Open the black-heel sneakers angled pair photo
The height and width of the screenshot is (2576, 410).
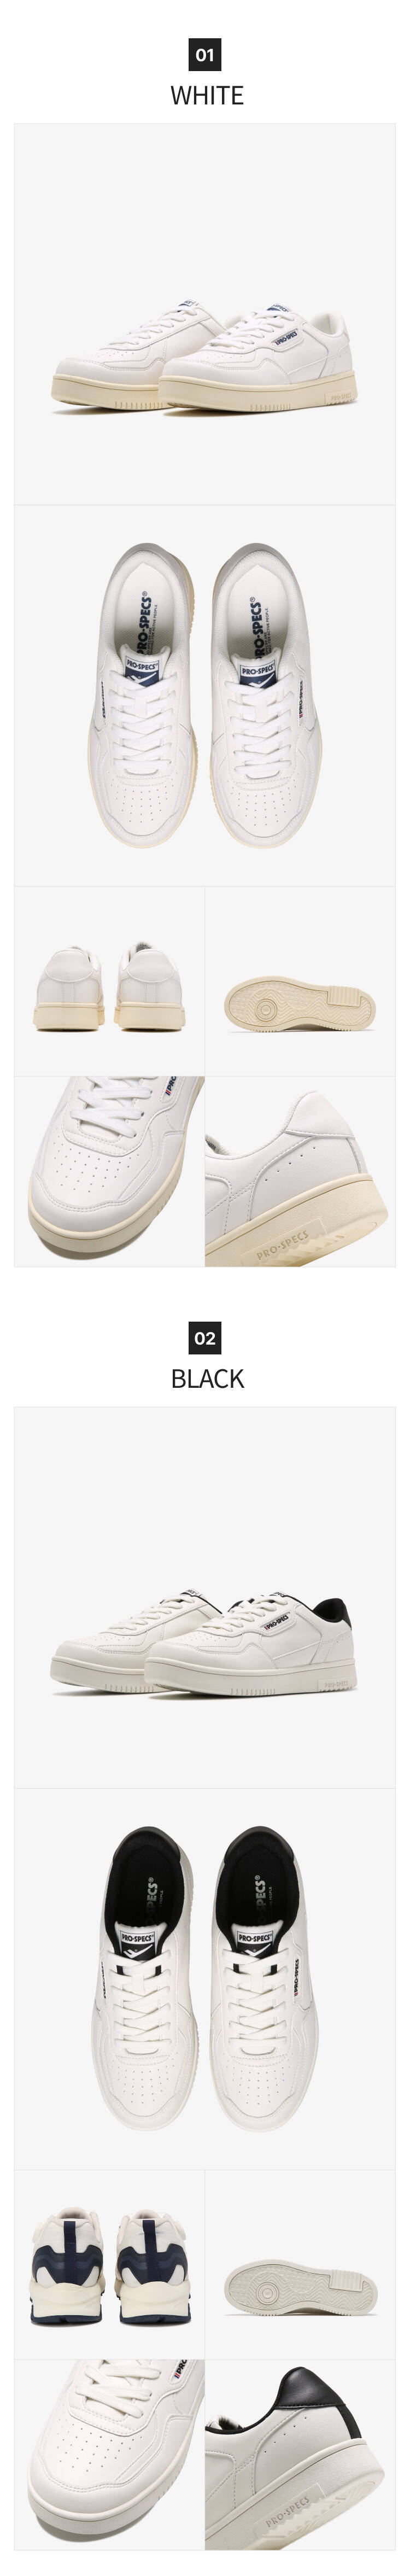pyautogui.click(x=205, y=1598)
